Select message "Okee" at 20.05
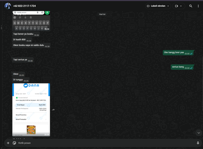203x149 pixels. click(19, 74)
